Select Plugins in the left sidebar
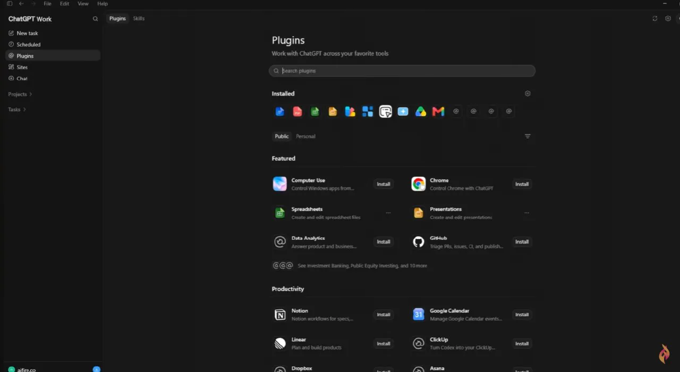The image size is (680, 372). (x=53, y=56)
